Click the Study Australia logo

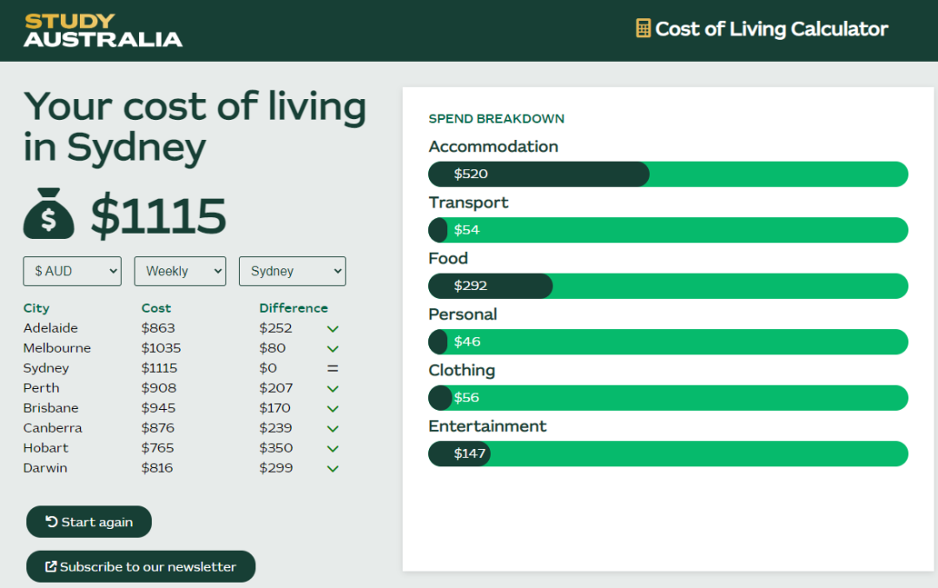pos(103,30)
